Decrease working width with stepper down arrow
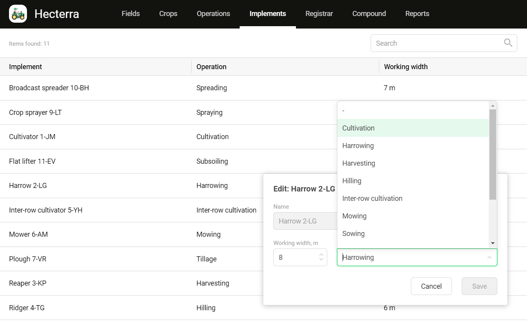The height and width of the screenshot is (329, 527). 321,259
